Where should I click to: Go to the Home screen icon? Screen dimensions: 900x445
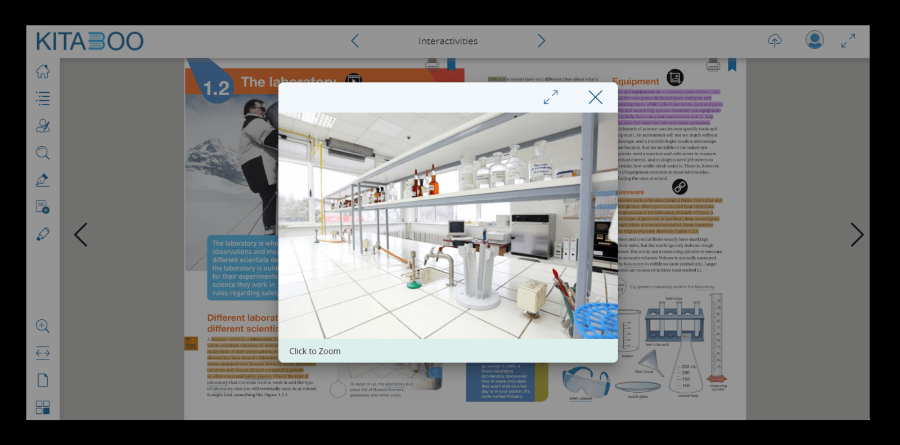click(43, 71)
